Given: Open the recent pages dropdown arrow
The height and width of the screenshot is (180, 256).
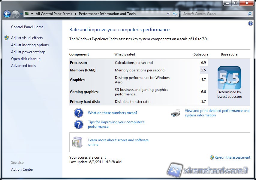Looking at the screenshot, I should pos(21,14).
